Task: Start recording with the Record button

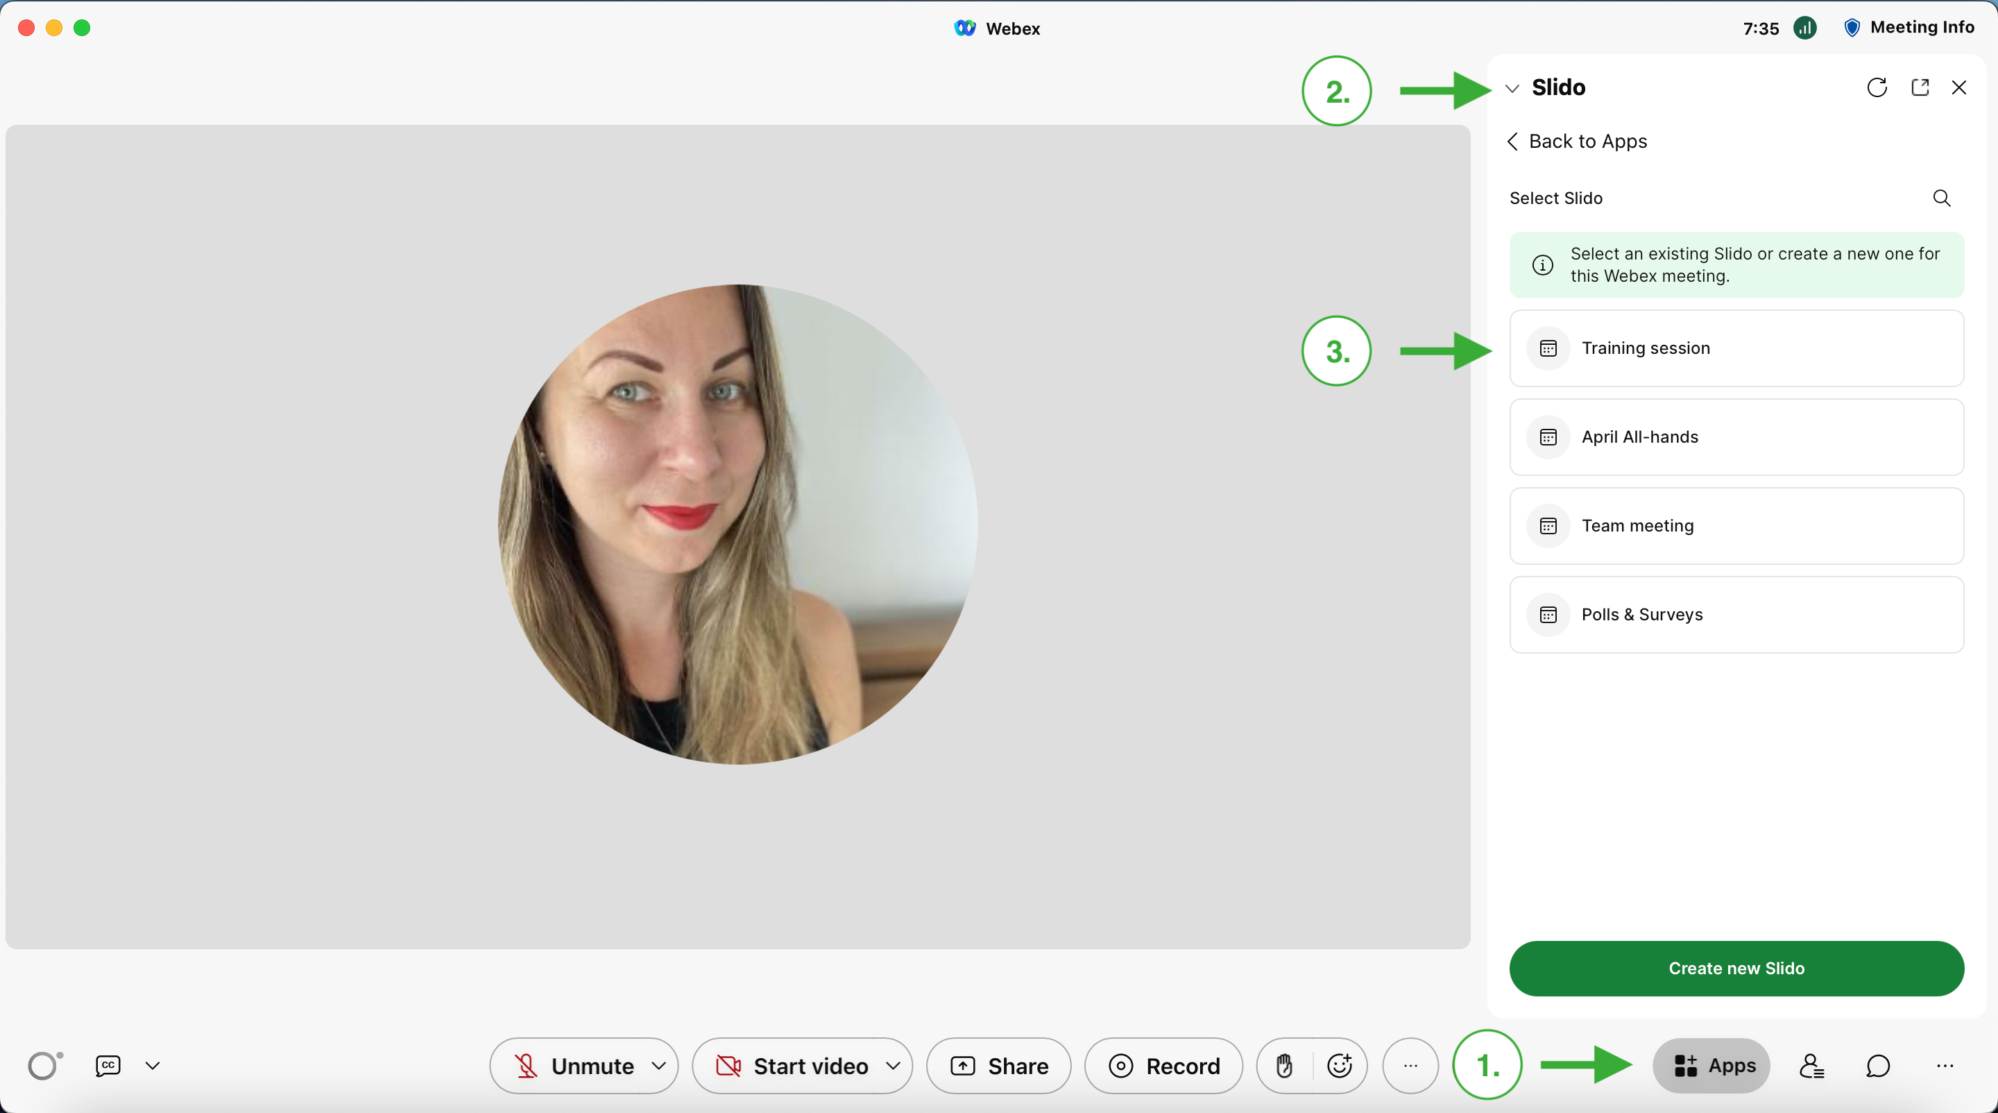Action: click(x=1163, y=1066)
